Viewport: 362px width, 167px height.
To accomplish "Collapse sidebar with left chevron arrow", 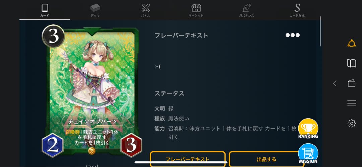I will pos(335,83).
